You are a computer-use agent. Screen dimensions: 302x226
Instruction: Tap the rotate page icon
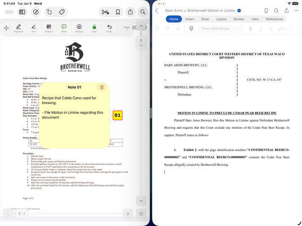pyautogui.click(x=49, y=12)
